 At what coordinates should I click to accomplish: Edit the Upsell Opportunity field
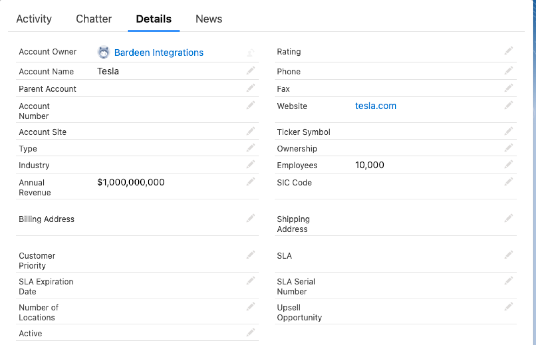point(509,306)
